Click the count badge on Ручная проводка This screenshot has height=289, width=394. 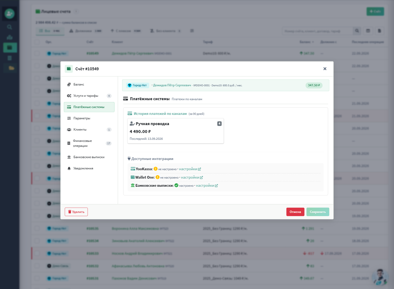(x=219, y=124)
